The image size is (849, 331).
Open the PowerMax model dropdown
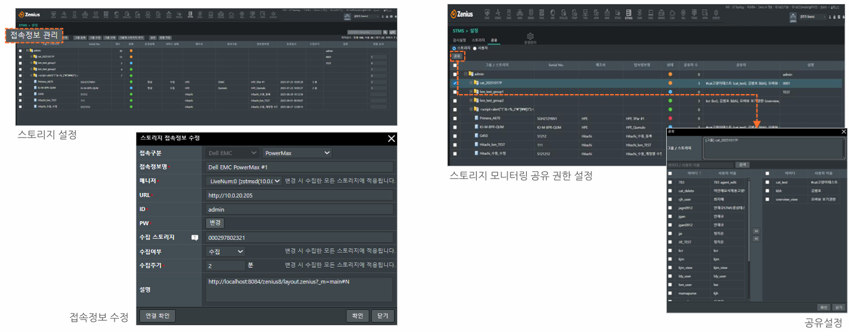click(297, 153)
